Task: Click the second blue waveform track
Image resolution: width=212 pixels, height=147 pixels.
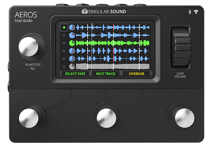Action: 113,35
